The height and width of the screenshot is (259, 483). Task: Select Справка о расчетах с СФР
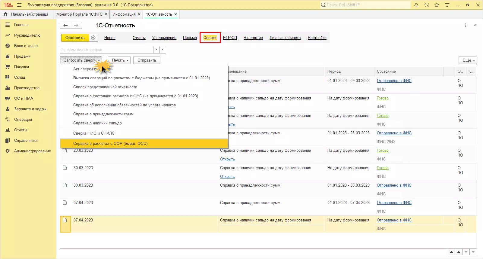[110, 144]
